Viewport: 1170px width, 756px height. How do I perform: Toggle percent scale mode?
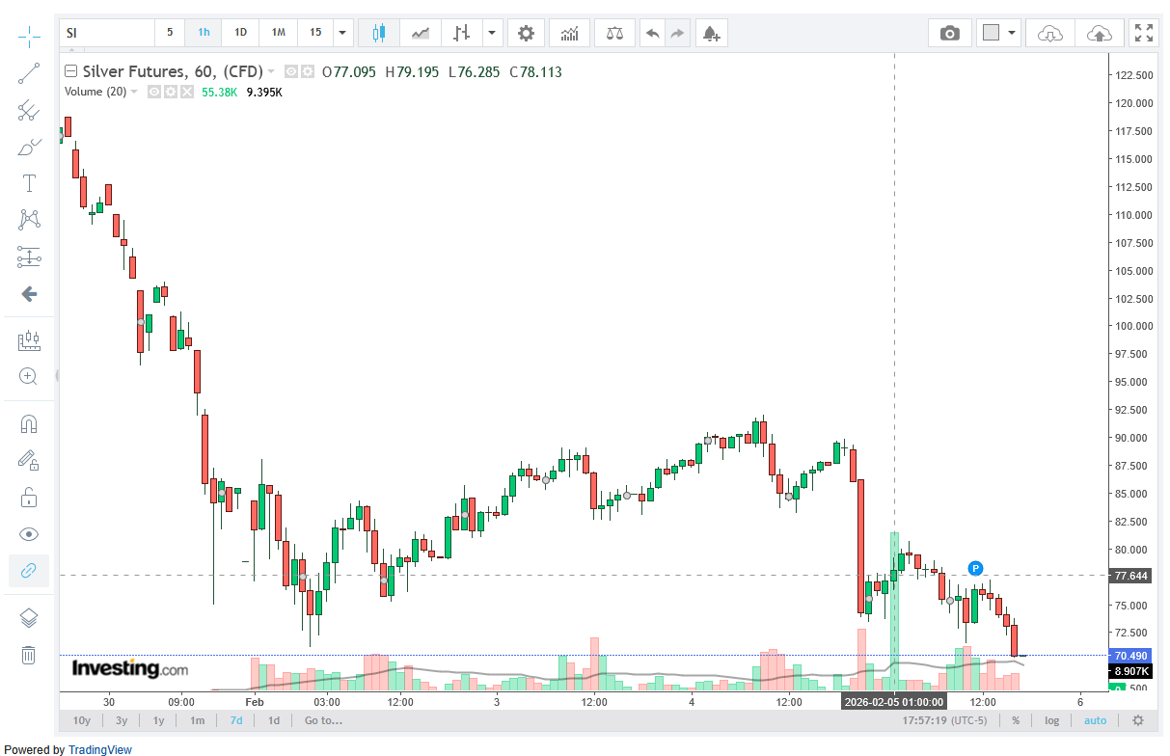(x=1016, y=720)
